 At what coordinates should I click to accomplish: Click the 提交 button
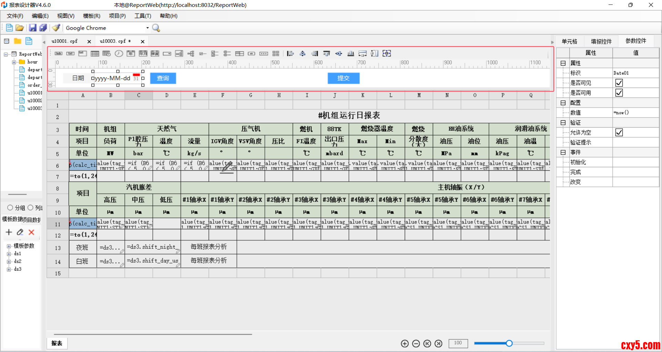[343, 78]
